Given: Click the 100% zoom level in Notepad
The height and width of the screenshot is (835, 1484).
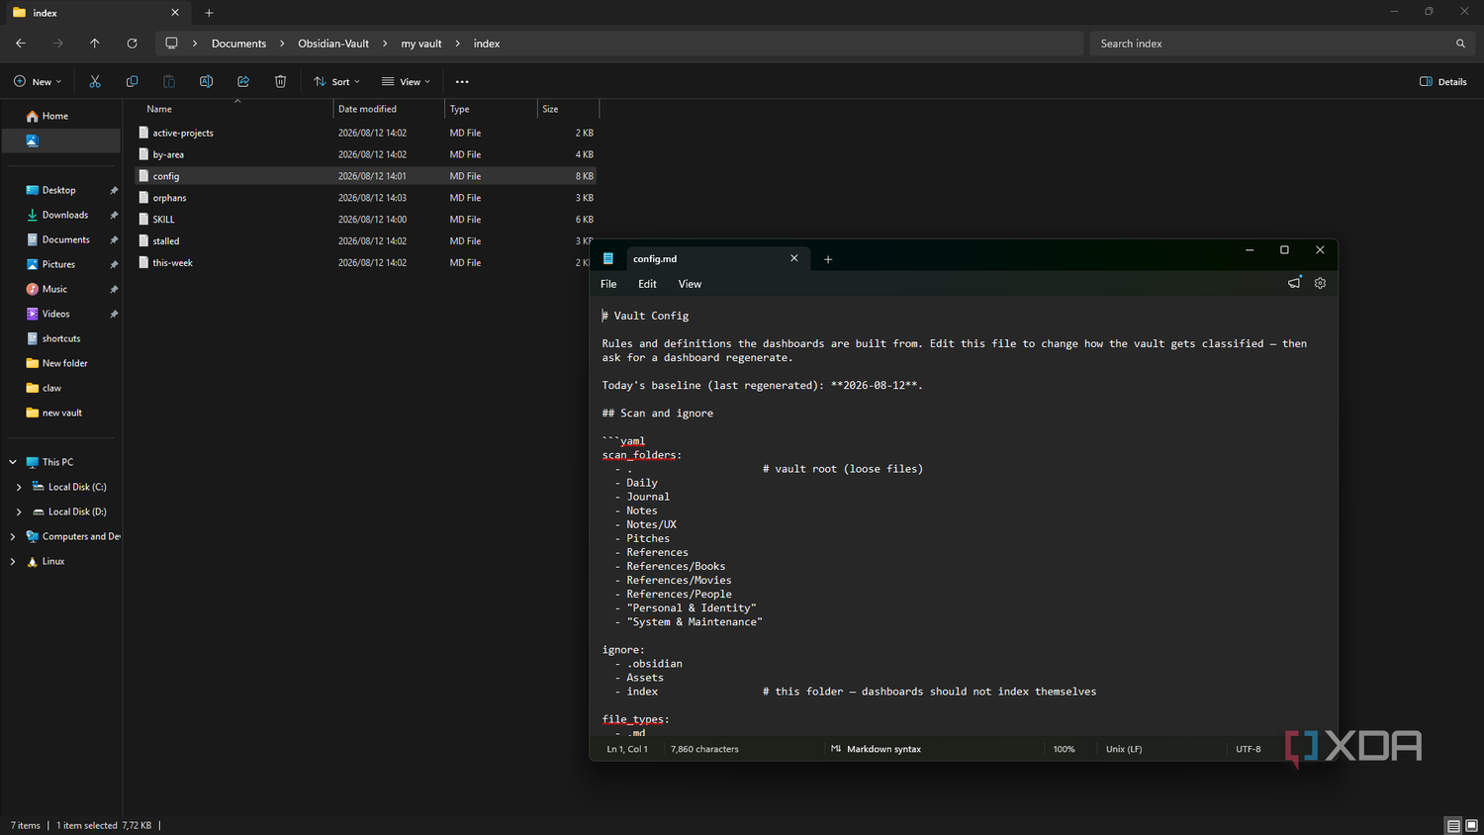Looking at the screenshot, I should pyautogui.click(x=1064, y=749).
